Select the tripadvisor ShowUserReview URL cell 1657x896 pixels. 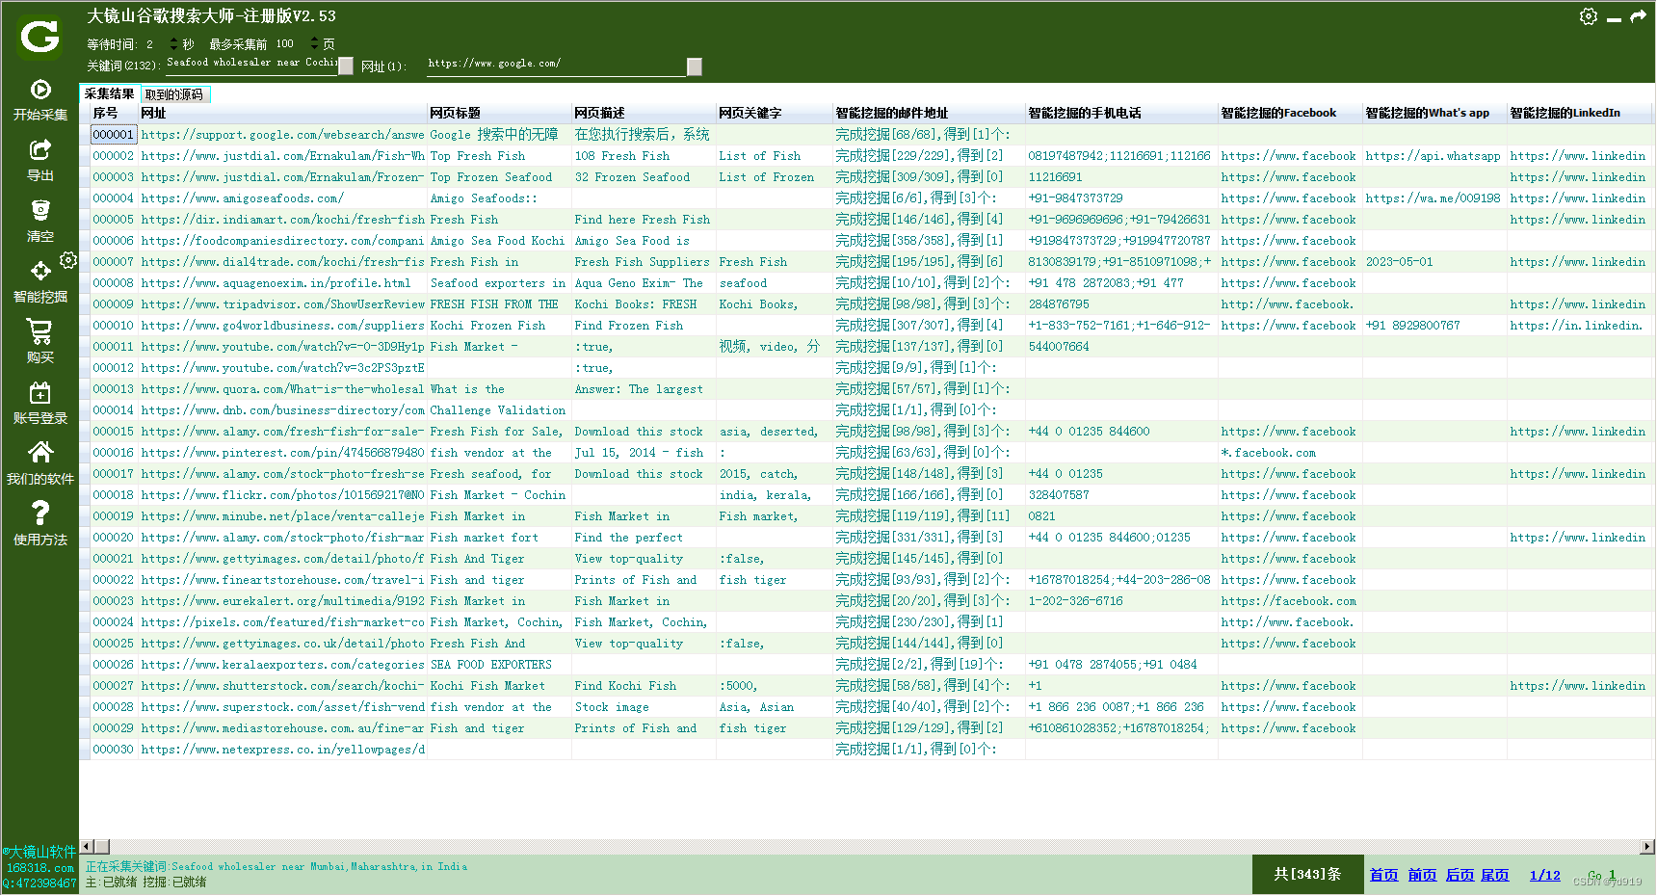click(282, 304)
